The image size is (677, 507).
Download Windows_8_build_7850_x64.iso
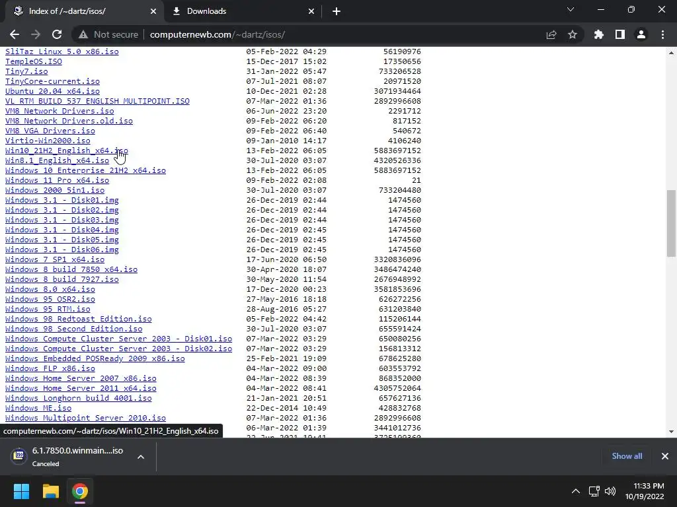coord(71,269)
